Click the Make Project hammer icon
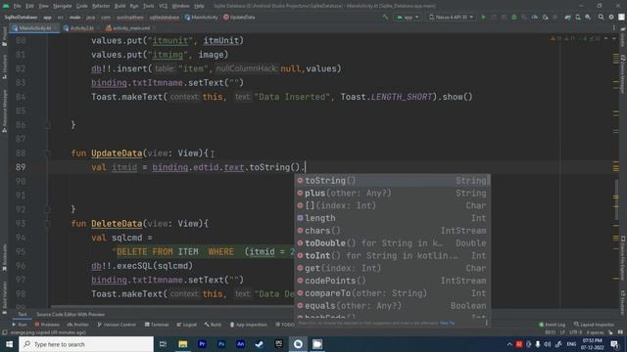627x352 pixels. 385,18
